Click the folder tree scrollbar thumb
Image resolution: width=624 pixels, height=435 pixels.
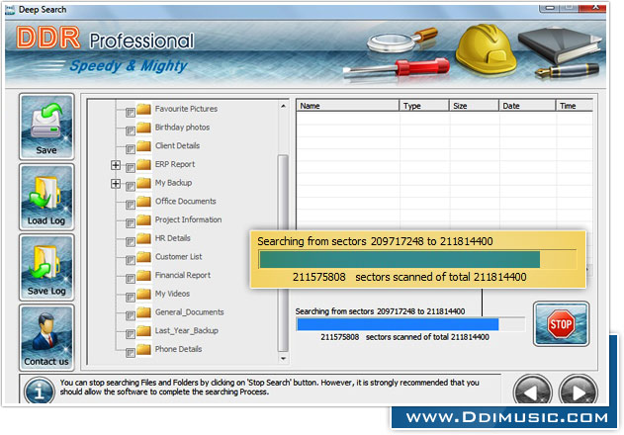click(x=283, y=253)
